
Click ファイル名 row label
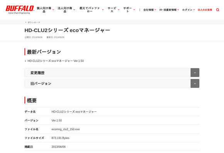click(x=31, y=129)
